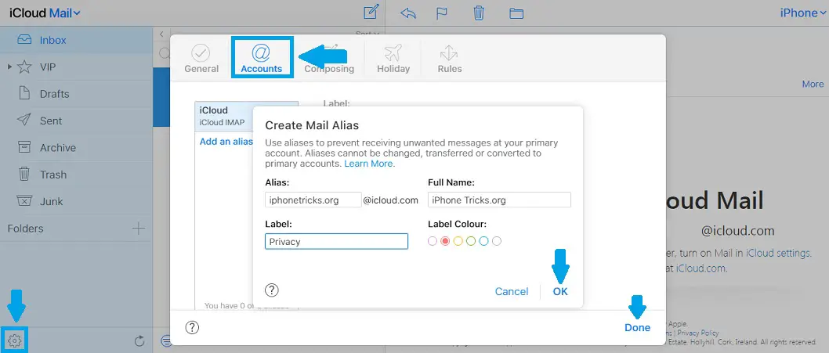Pick the blue label colour swatch
The width and height of the screenshot is (829, 353).
tap(483, 241)
